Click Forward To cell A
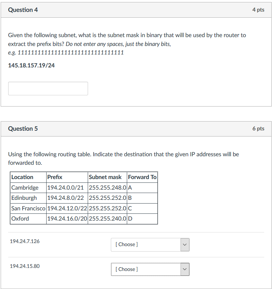The height and width of the screenshot is (289, 272). (142, 188)
